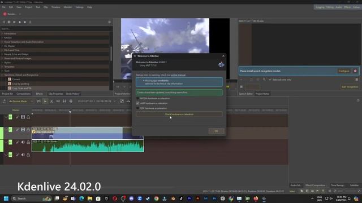Expand the Motion effects category
Screen dimensions: 362x203
pos(2,38)
